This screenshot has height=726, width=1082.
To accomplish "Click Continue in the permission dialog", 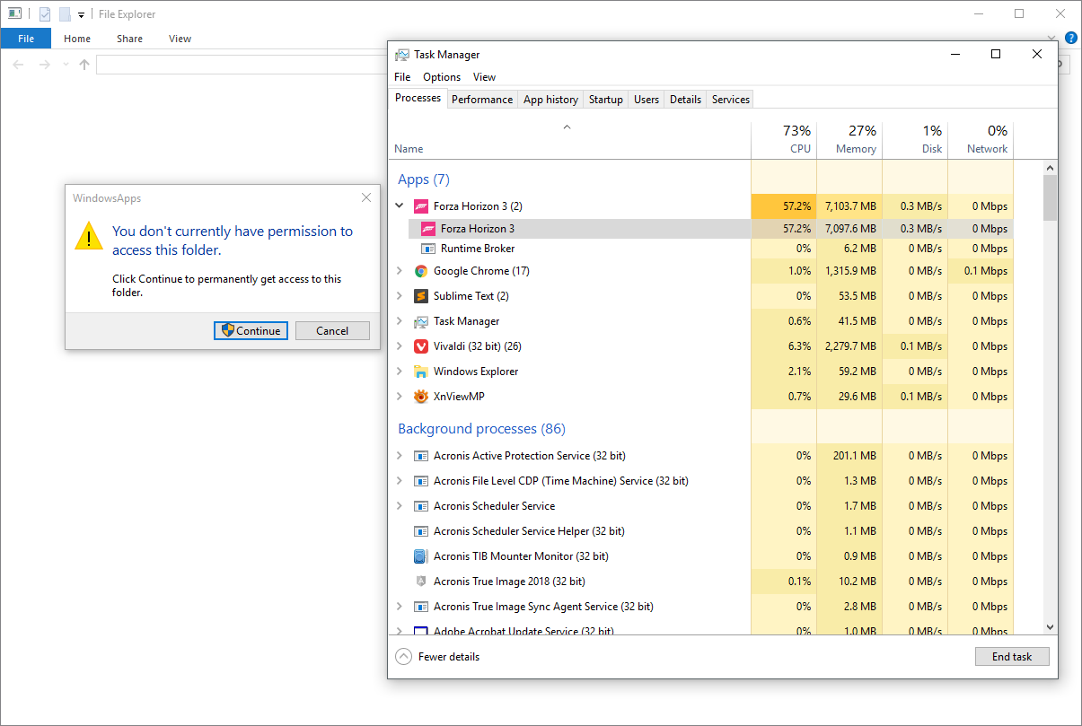I will pyautogui.click(x=251, y=330).
